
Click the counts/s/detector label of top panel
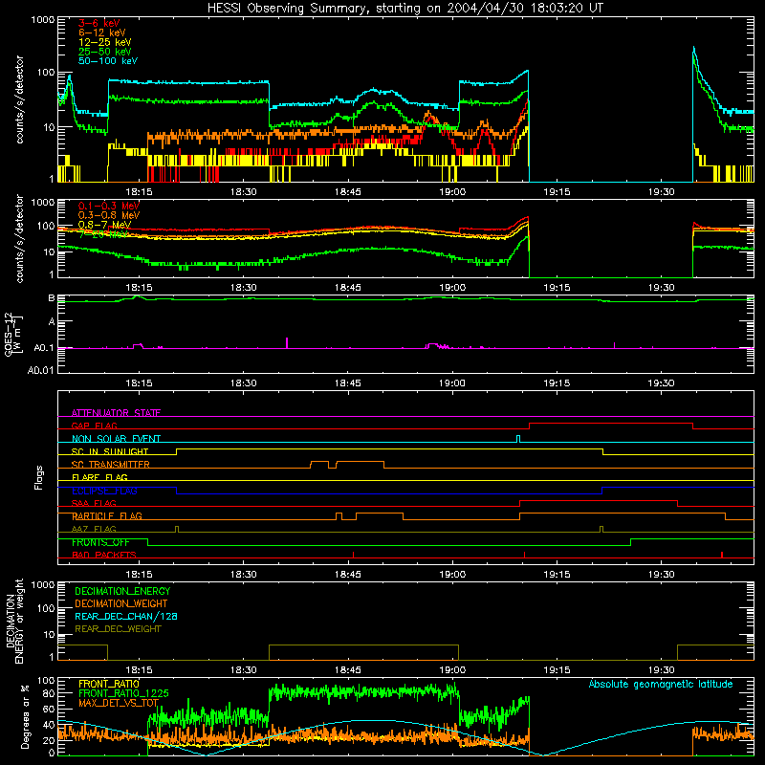[x=19, y=99]
